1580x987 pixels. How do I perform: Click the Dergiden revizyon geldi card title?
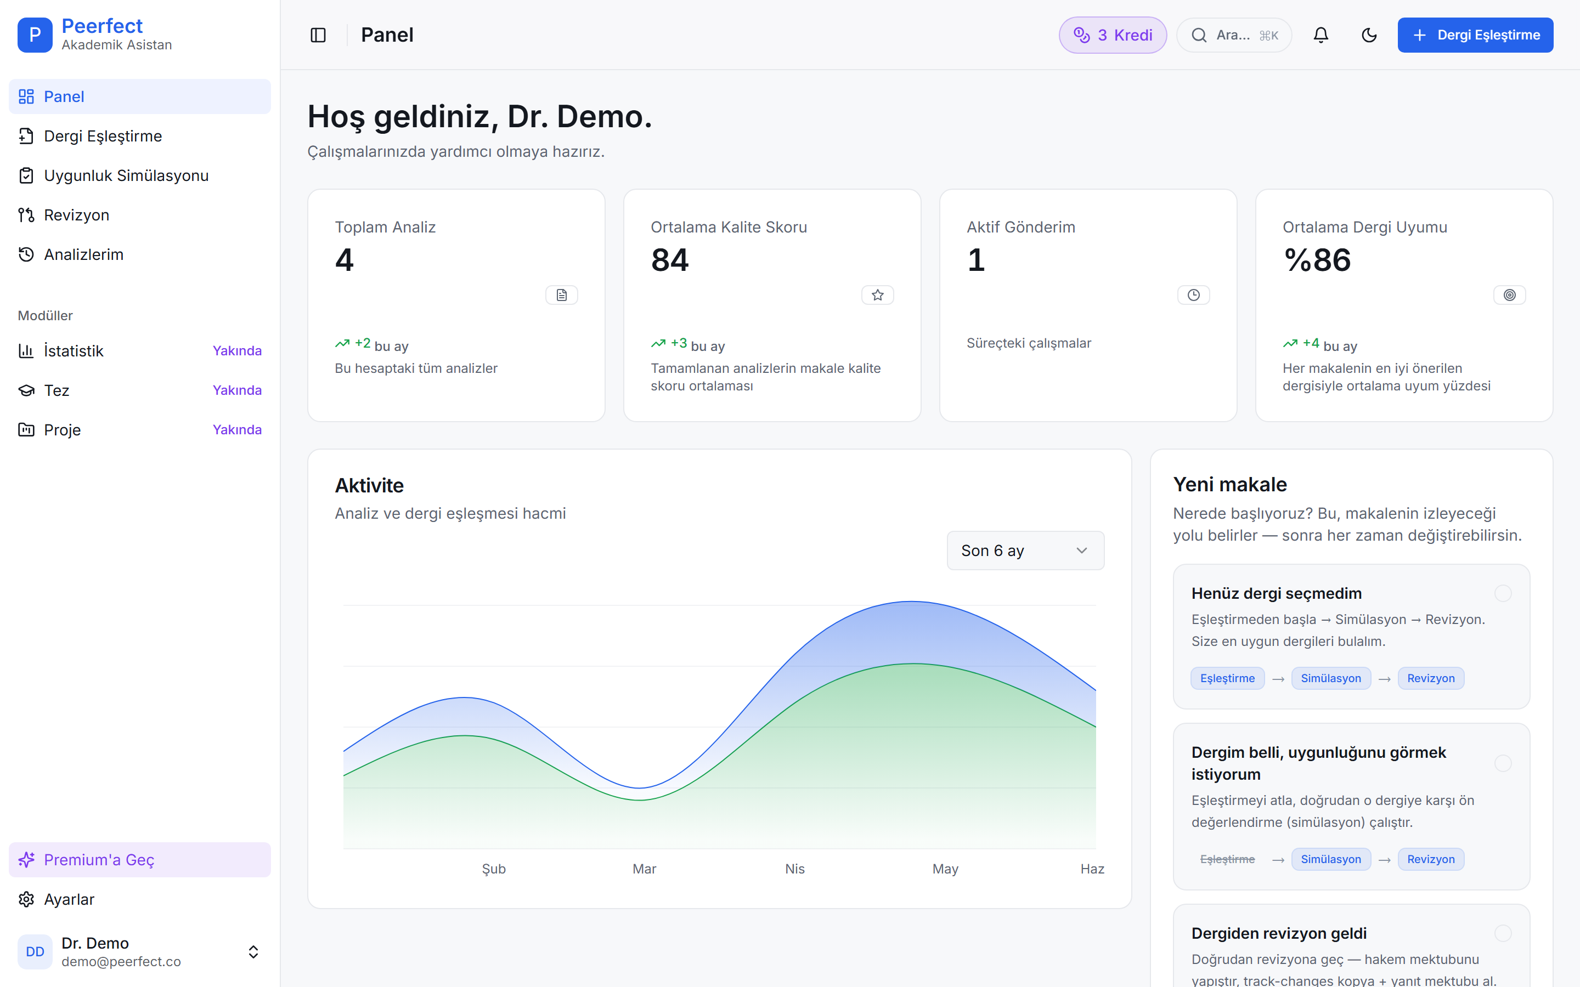(1278, 933)
